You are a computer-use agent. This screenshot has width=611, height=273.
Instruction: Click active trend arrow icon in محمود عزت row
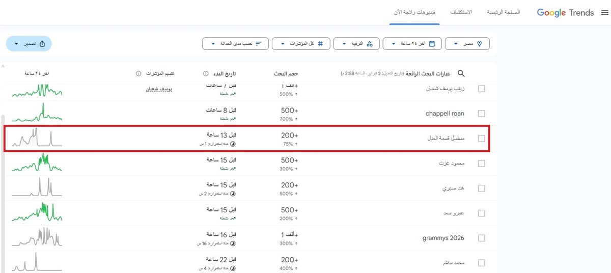click(233, 169)
